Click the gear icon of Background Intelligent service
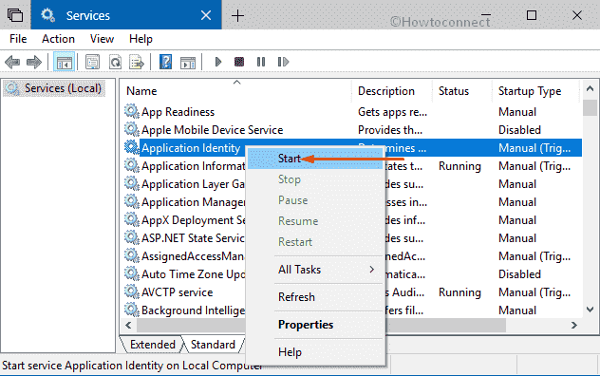600x376 pixels. (x=132, y=310)
